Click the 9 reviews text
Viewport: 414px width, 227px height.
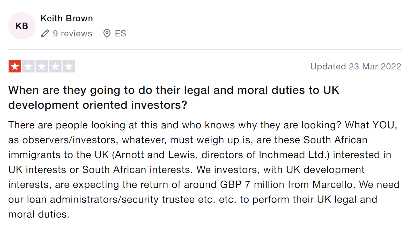click(x=72, y=34)
